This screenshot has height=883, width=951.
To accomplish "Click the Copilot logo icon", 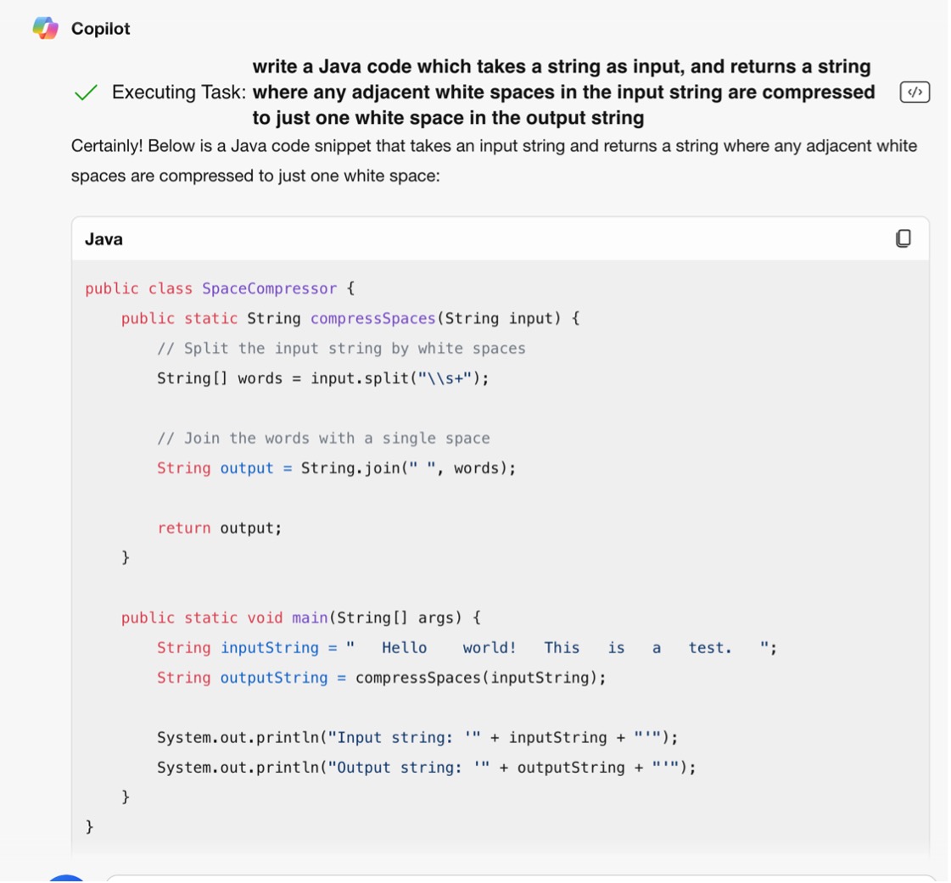I will 46,29.
